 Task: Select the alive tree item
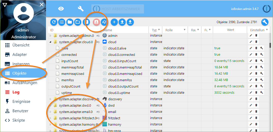[65, 48]
